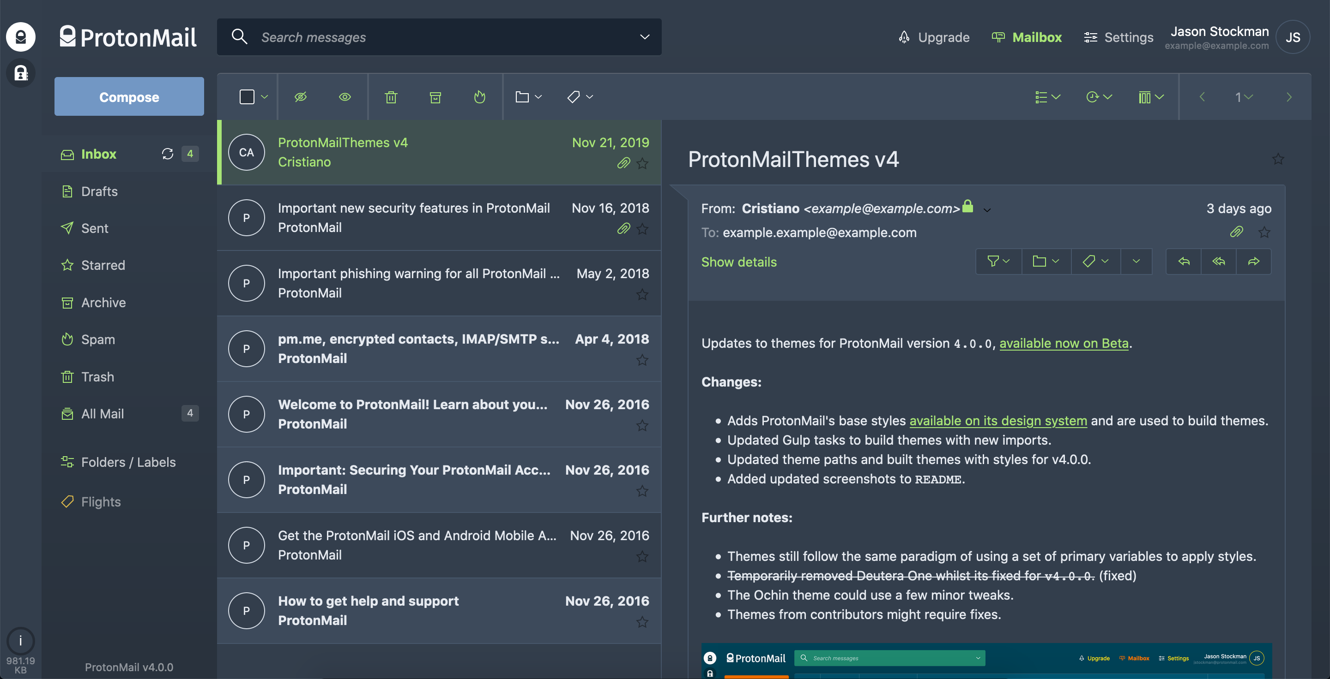
Task: Star the 'How to get help and support' message
Action: [642, 622]
